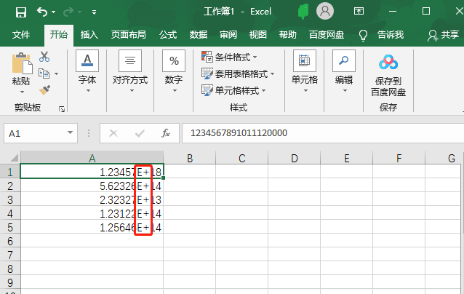The width and height of the screenshot is (464, 294).
Task: Open the 条件格式 dropdown
Action: pyautogui.click(x=233, y=57)
